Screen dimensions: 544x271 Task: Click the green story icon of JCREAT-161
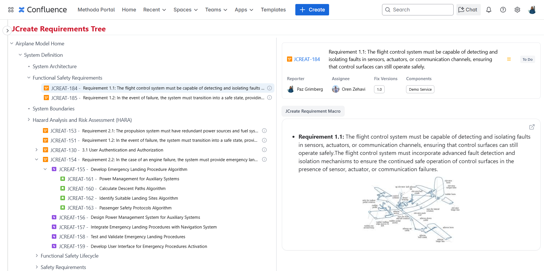click(x=63, y=179)
